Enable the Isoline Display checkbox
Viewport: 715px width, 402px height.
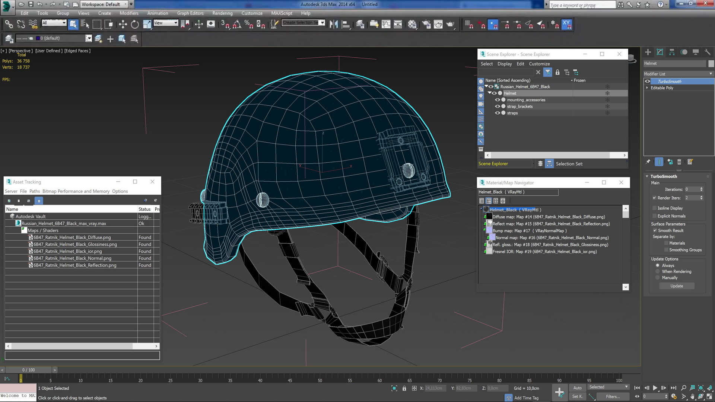[x=654, y=208]
